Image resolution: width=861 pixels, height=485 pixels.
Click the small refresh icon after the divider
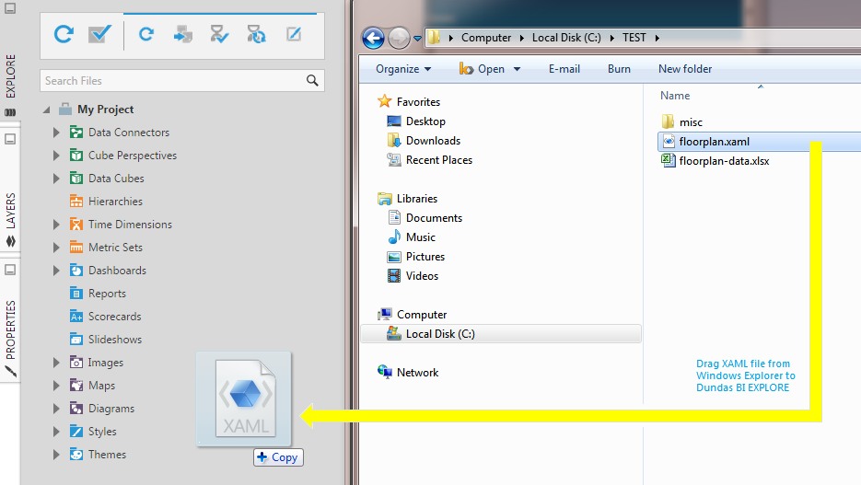click(145, 35)
